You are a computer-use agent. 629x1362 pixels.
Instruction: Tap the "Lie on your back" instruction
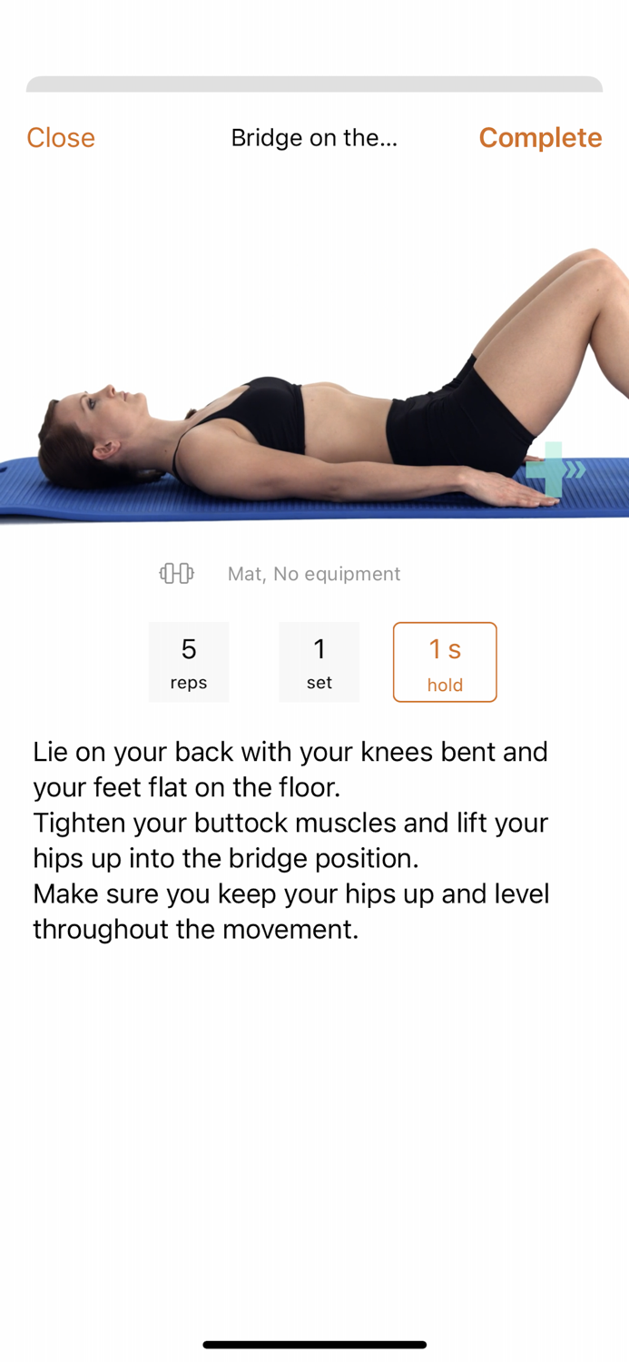[x=290, y=769]
